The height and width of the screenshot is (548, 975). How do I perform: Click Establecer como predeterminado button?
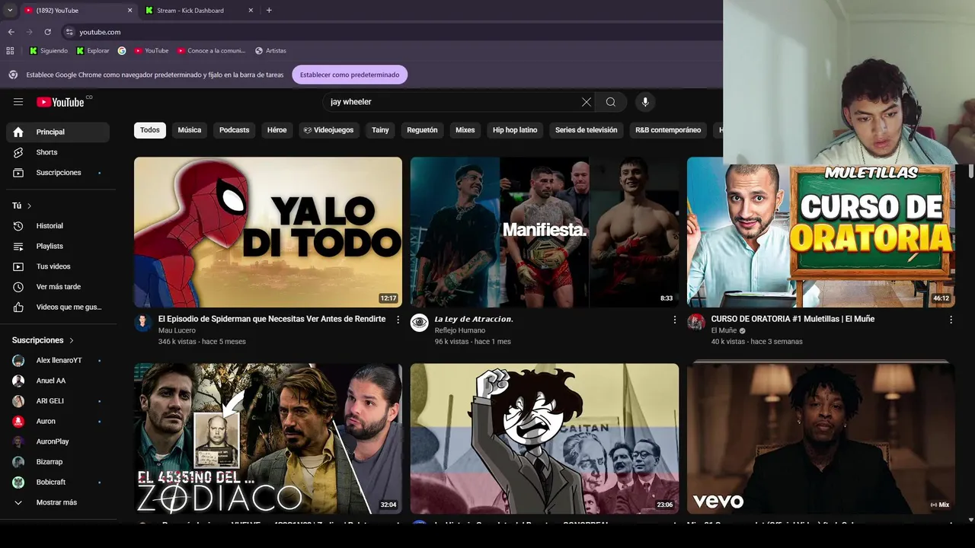(x=350, y=75)
